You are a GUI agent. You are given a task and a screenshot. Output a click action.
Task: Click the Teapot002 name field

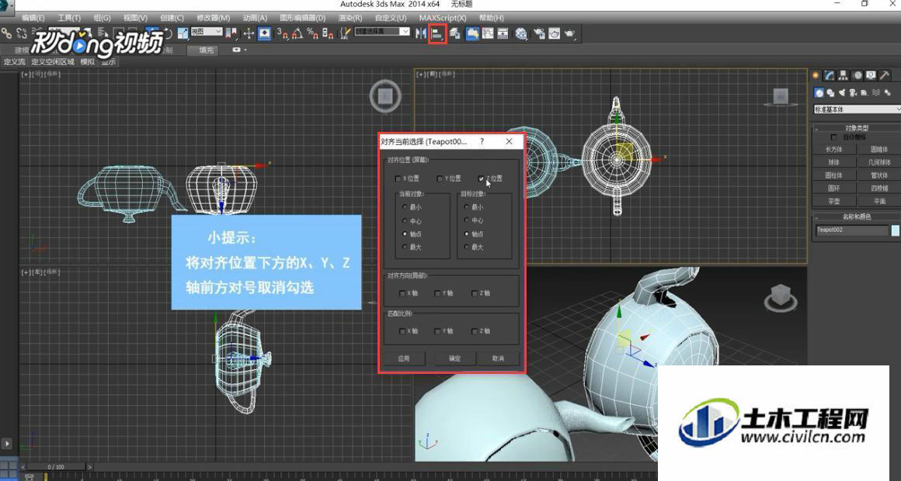(x=851, y=230)
